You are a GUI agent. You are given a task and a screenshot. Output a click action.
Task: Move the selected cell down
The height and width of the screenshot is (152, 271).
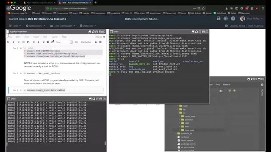coord(39,42)
